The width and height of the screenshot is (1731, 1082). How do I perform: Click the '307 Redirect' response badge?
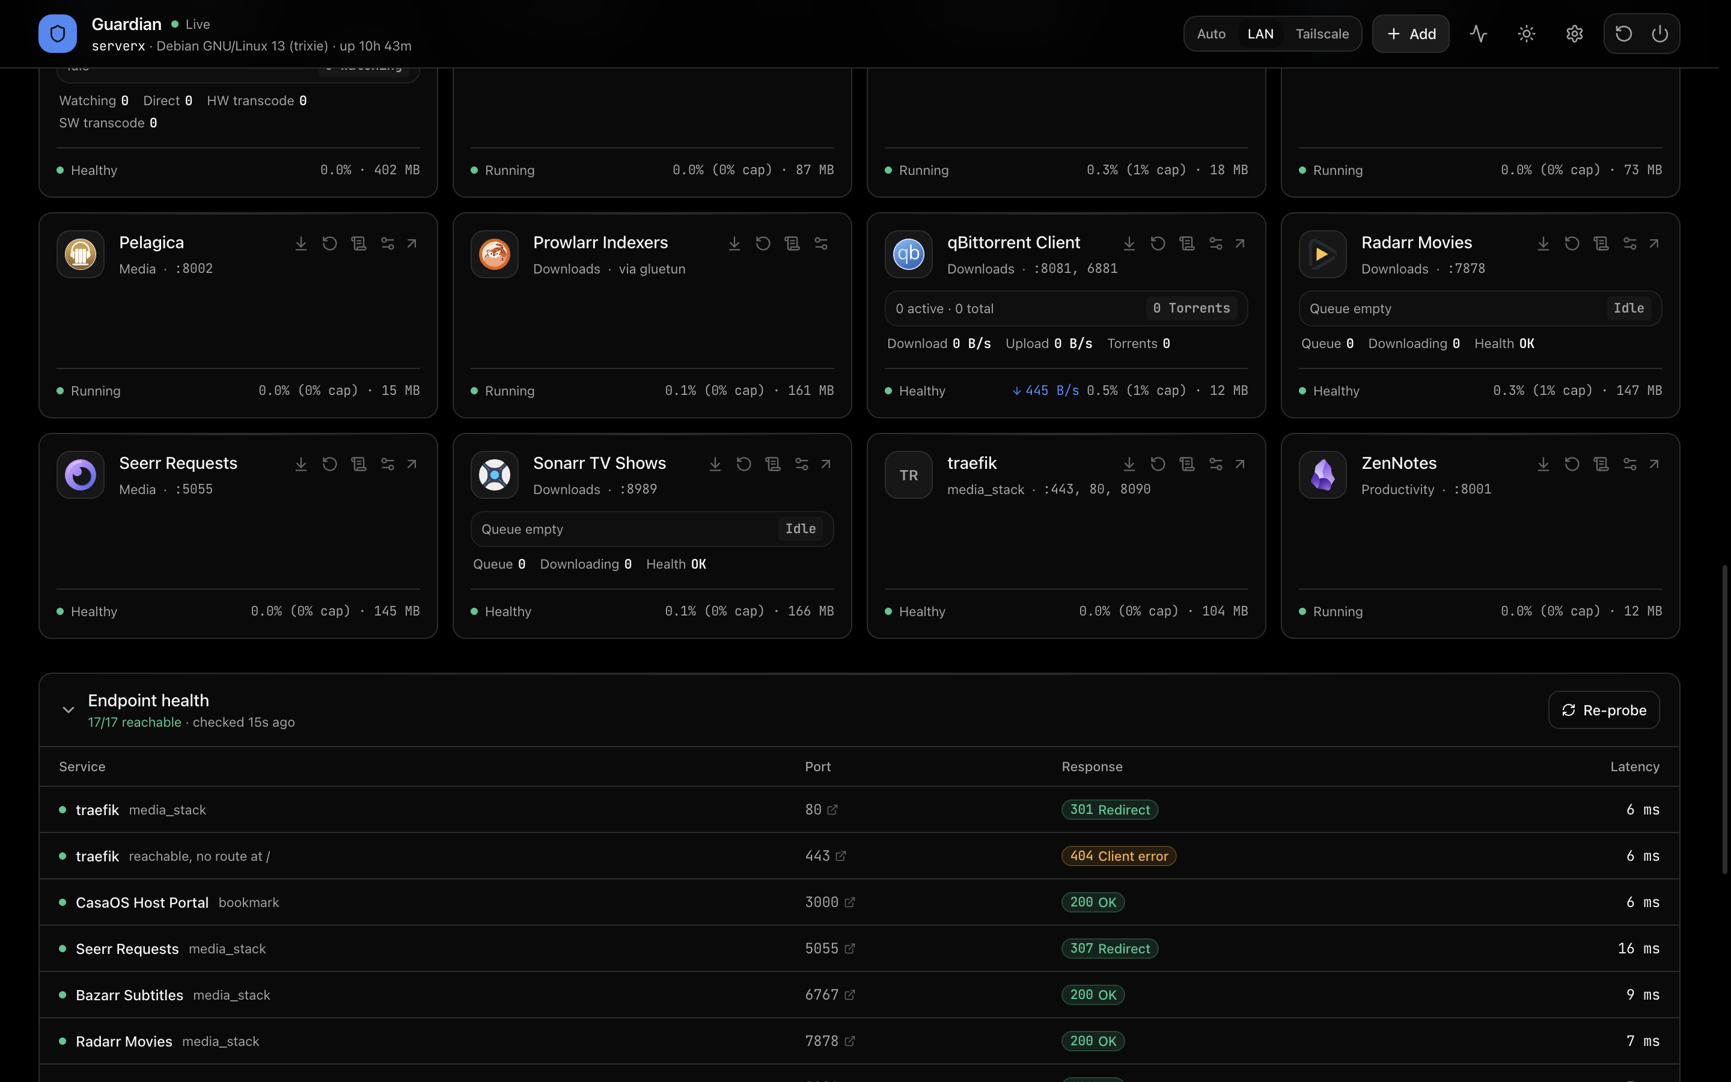point(1110,949)
